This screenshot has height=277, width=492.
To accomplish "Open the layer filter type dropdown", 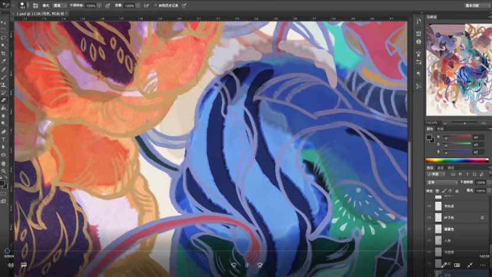I will (436, 174).
